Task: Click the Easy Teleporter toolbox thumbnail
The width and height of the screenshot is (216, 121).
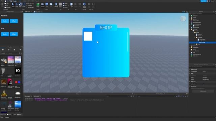Action: coord(18,82)
